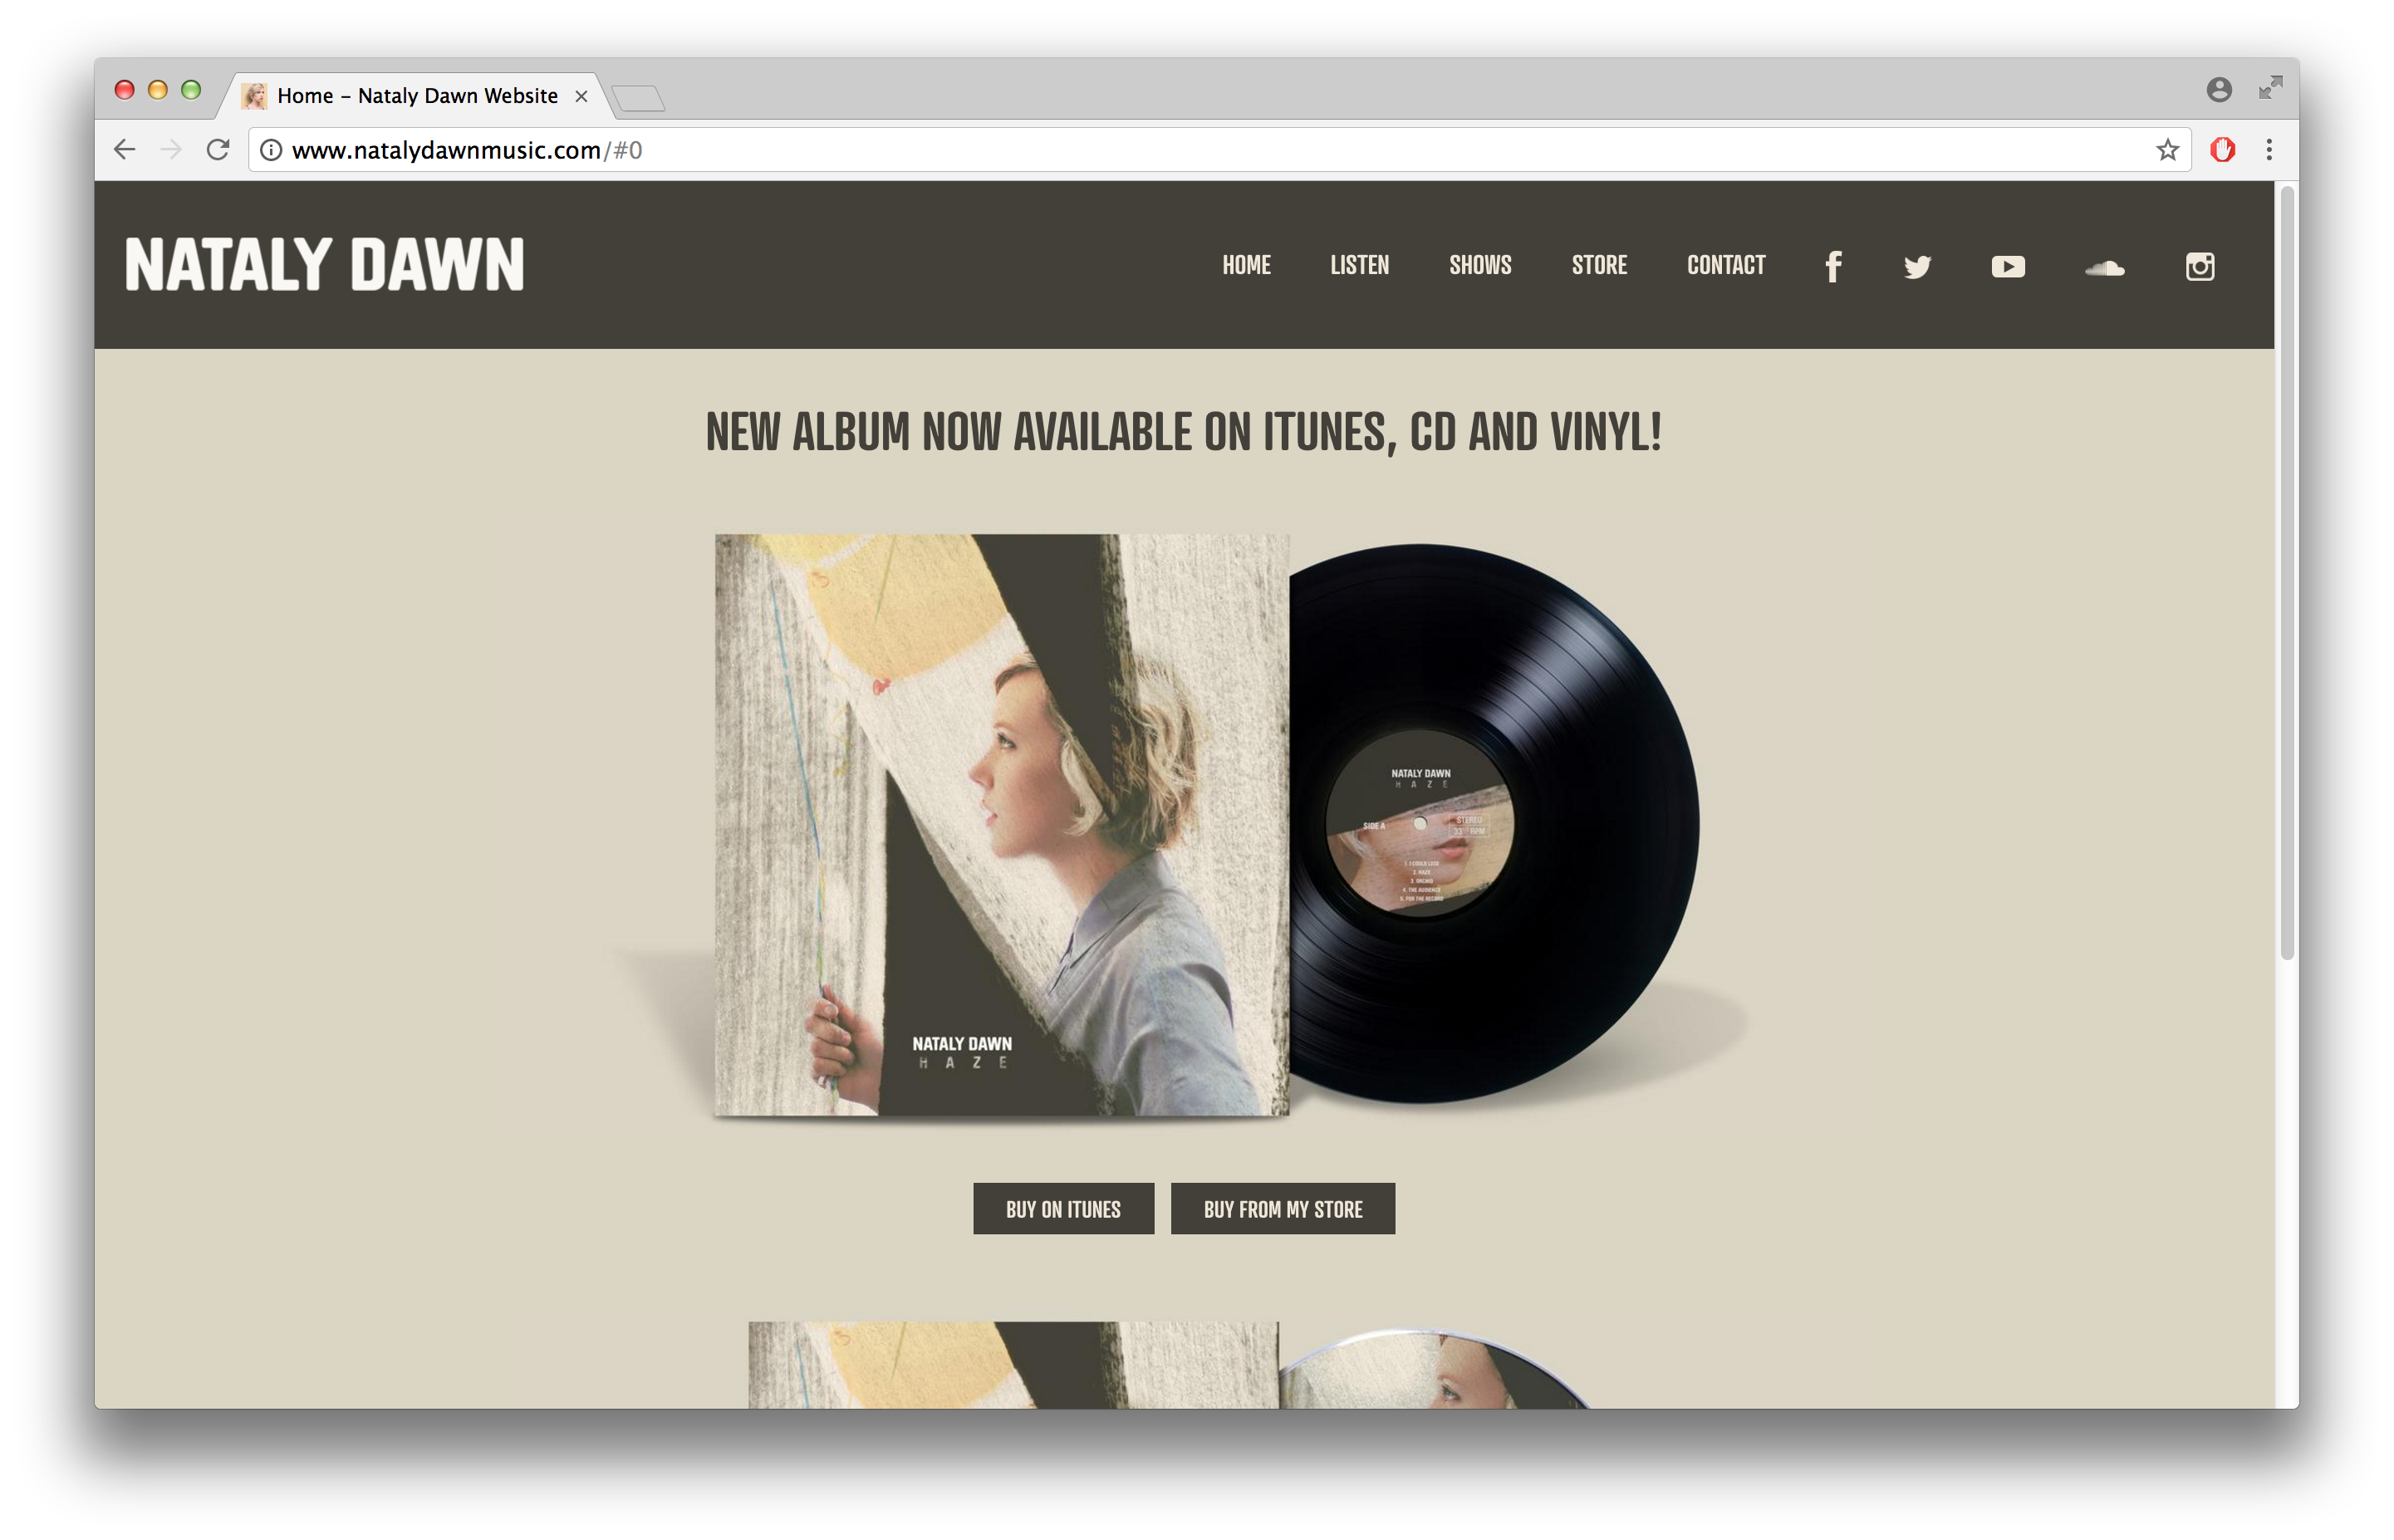Screen dimensions: 2394x1540
Task: Reload the page with refresh icon
Action: coord(218,150)
